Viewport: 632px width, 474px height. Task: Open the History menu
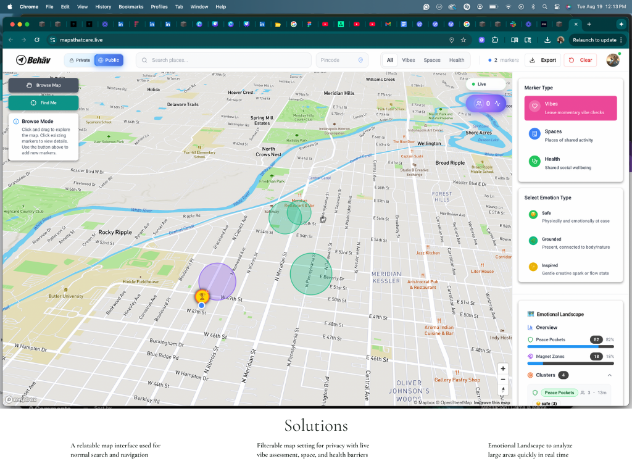(x=103, y=6)
